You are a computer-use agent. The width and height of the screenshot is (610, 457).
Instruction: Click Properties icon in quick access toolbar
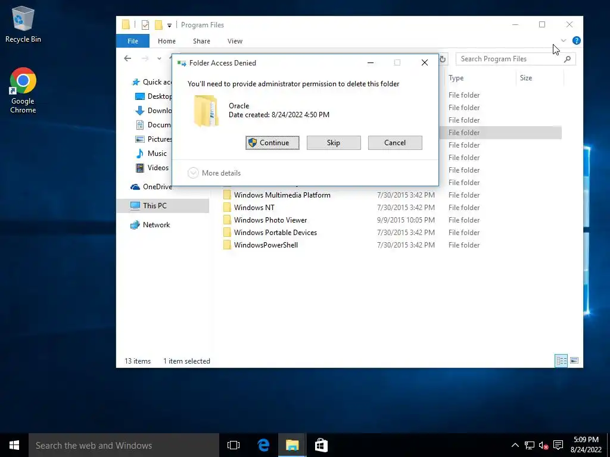point(145,25)
